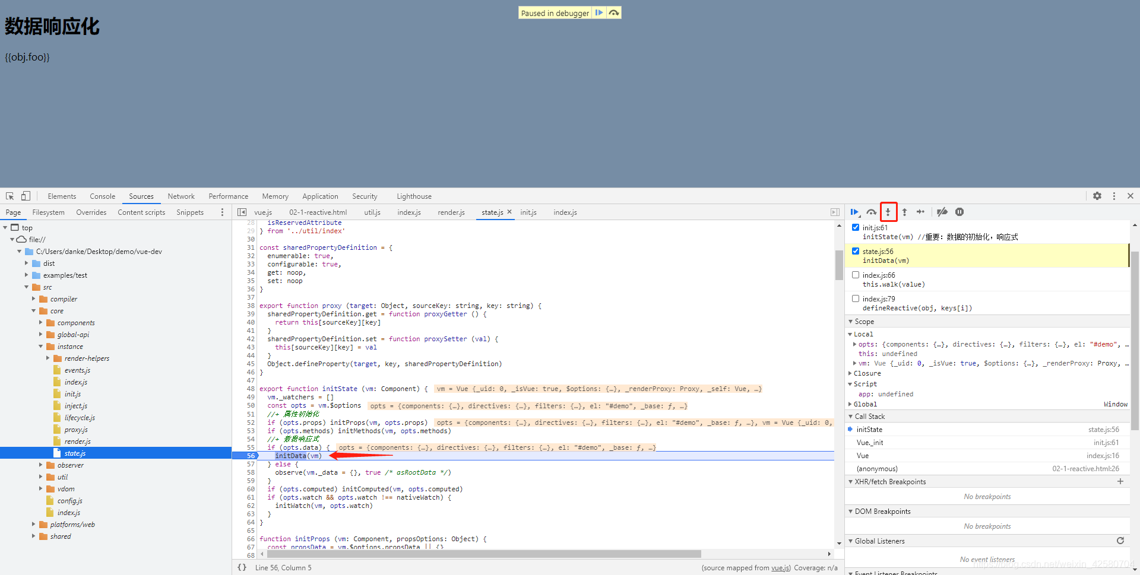Expand the compiler folder
The height and width of the screenshot is (575, 1140).
pos(34,299)
